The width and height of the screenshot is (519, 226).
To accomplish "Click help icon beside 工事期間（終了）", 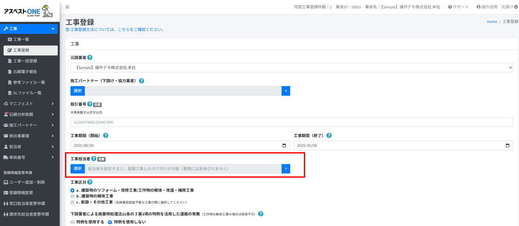I will click(x=329, y=136).
